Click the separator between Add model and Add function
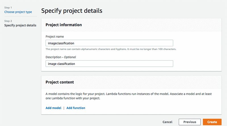The height and width of the screenshot is (126, 227). [x=64, y=108]
